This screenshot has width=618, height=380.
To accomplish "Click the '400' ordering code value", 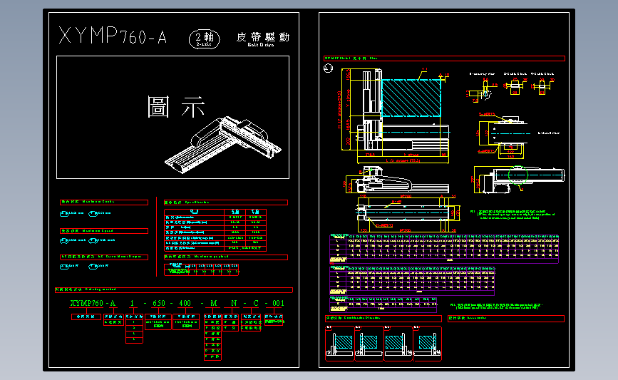I will coord(185,303).
